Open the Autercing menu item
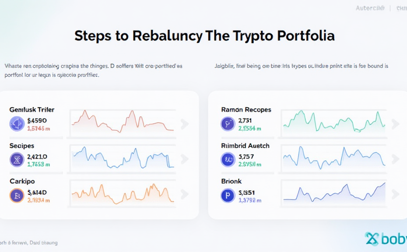 coord(370,8)
